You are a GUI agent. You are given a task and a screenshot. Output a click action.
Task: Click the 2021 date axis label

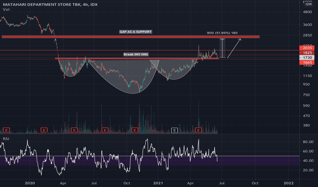point(158,183)
